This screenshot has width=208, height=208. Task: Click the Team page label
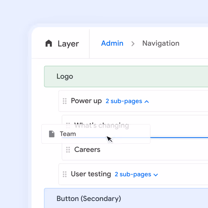coord(68,134)
